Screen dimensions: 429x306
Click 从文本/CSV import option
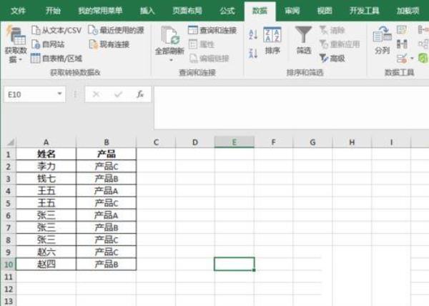[56, 30]
